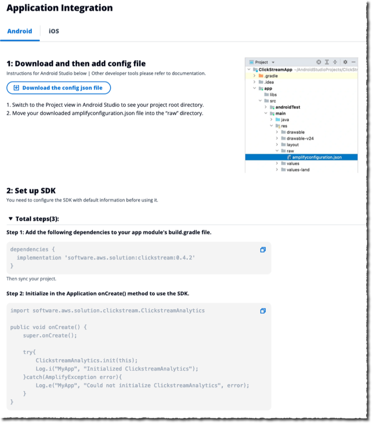The image size is (372, 423).
Task: Expand the java folder under main
Action: pos(272,119)
